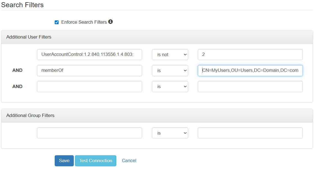
Task: Click the Cancel link
Action: 129,161
